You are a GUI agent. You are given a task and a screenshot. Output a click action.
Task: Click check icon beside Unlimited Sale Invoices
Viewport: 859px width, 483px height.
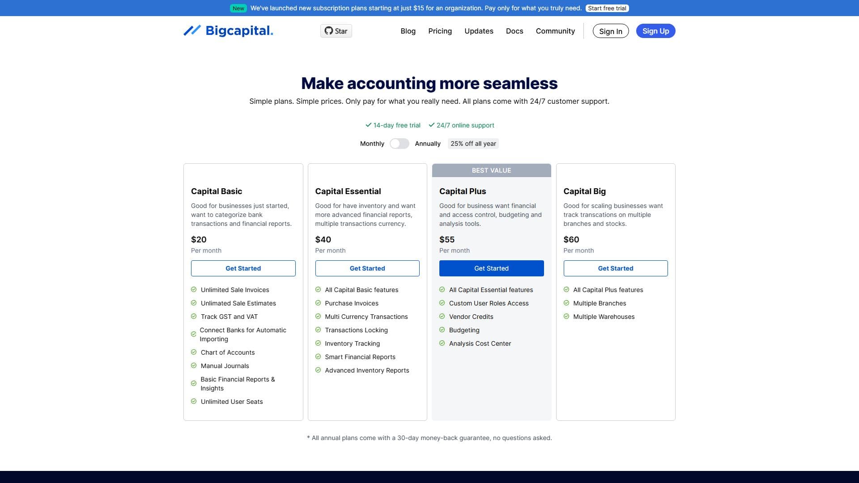coord(194,289)
